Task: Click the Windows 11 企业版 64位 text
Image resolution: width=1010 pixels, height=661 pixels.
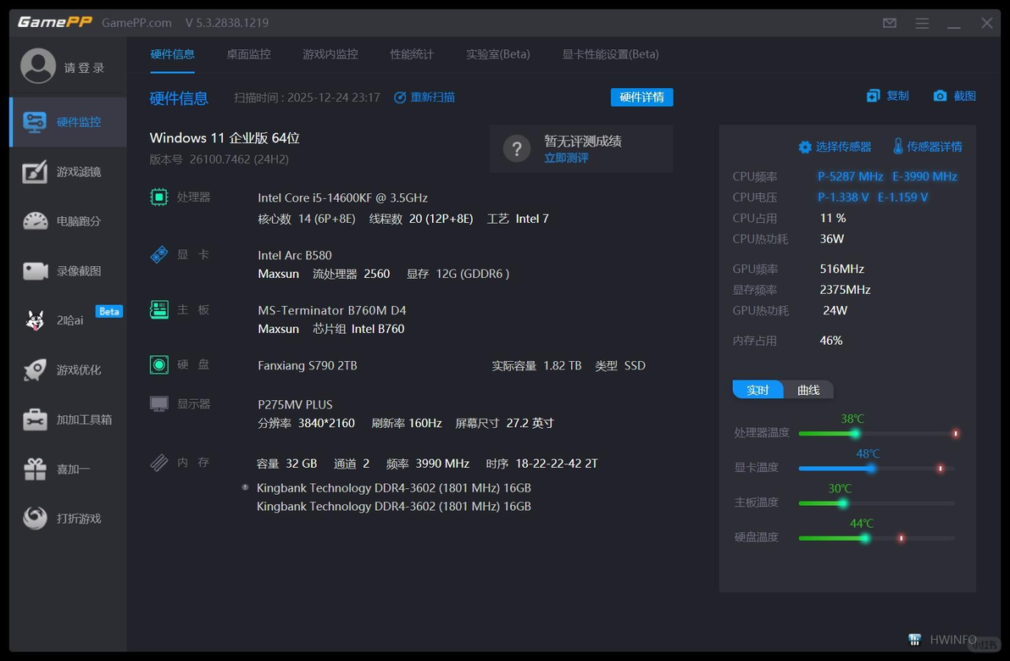Action: click(x=225, y=138)
